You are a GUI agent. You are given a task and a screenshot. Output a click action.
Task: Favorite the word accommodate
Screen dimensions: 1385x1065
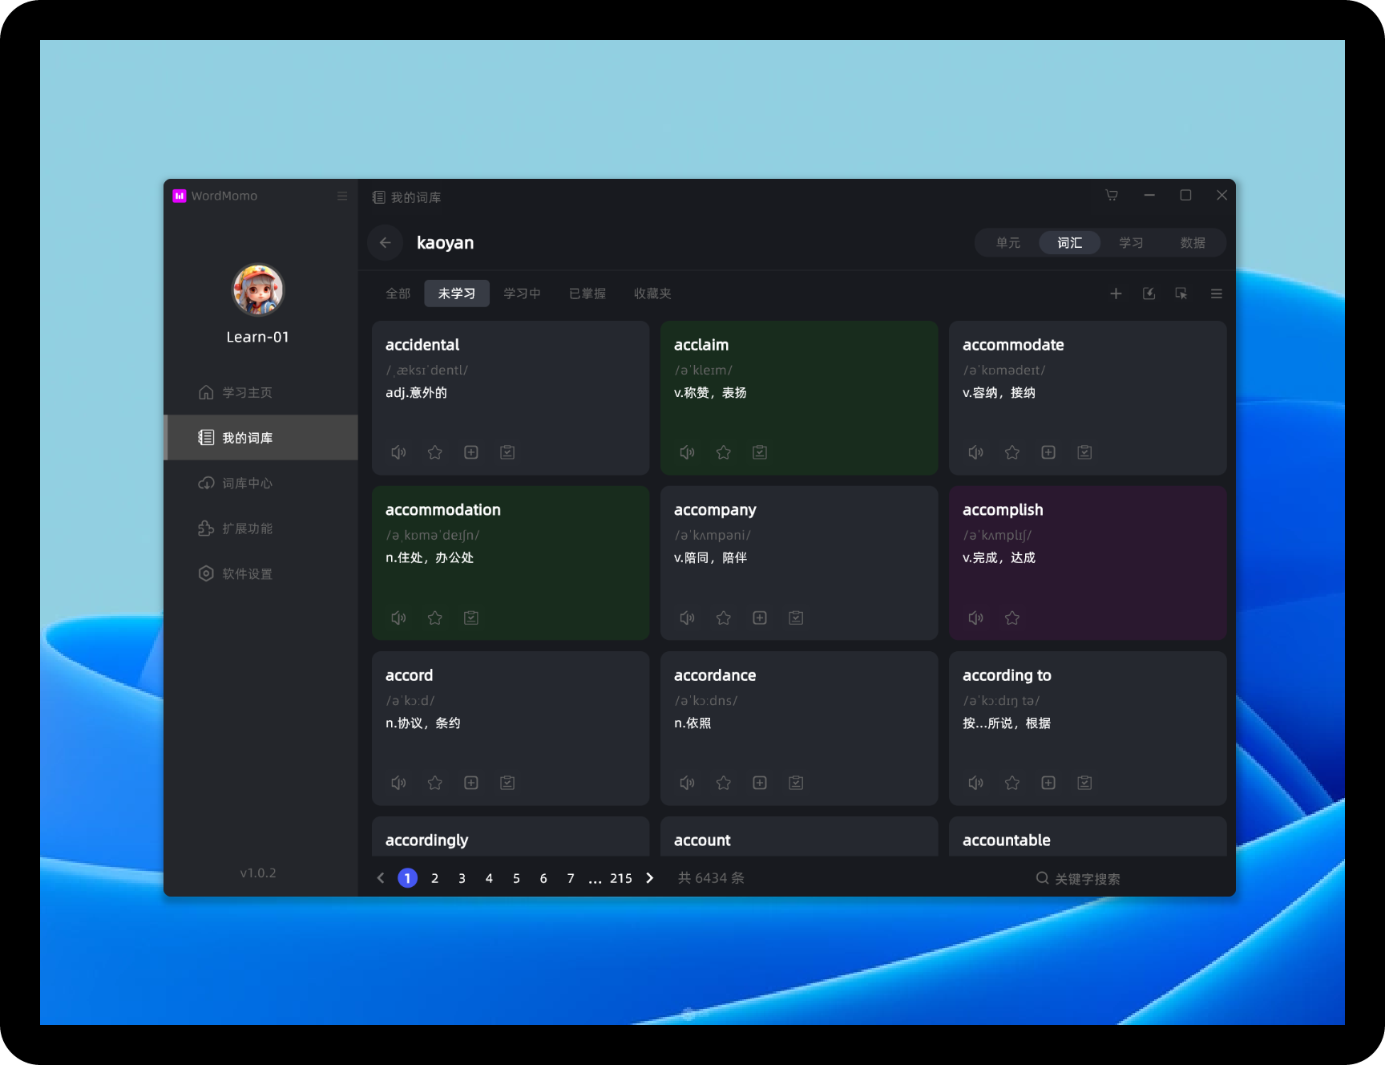click(1012, 452)
